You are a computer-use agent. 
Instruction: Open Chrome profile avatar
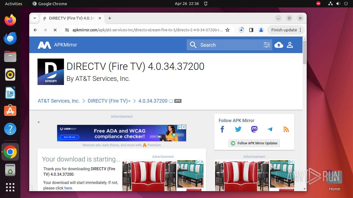(x=261, y=30)
